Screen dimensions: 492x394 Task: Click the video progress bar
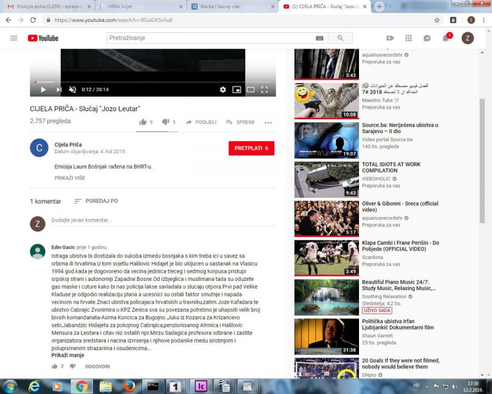[x=152, y=81]
